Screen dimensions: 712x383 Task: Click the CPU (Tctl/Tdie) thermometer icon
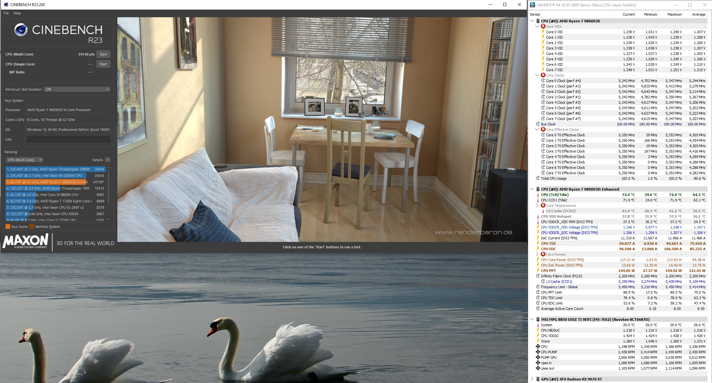click(x=538, y=195)
